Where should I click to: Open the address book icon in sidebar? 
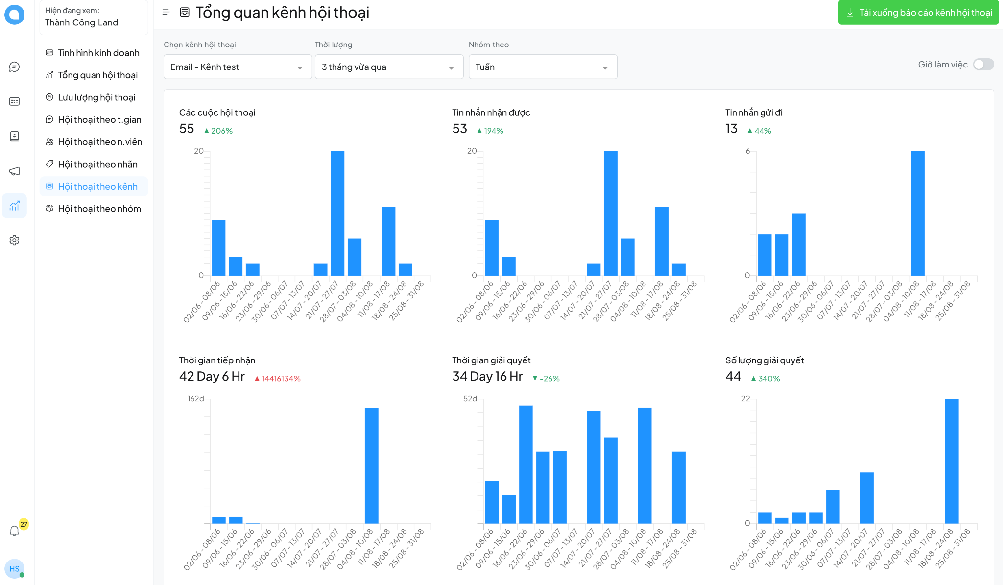pyautogui.click(x=14, y=136)
